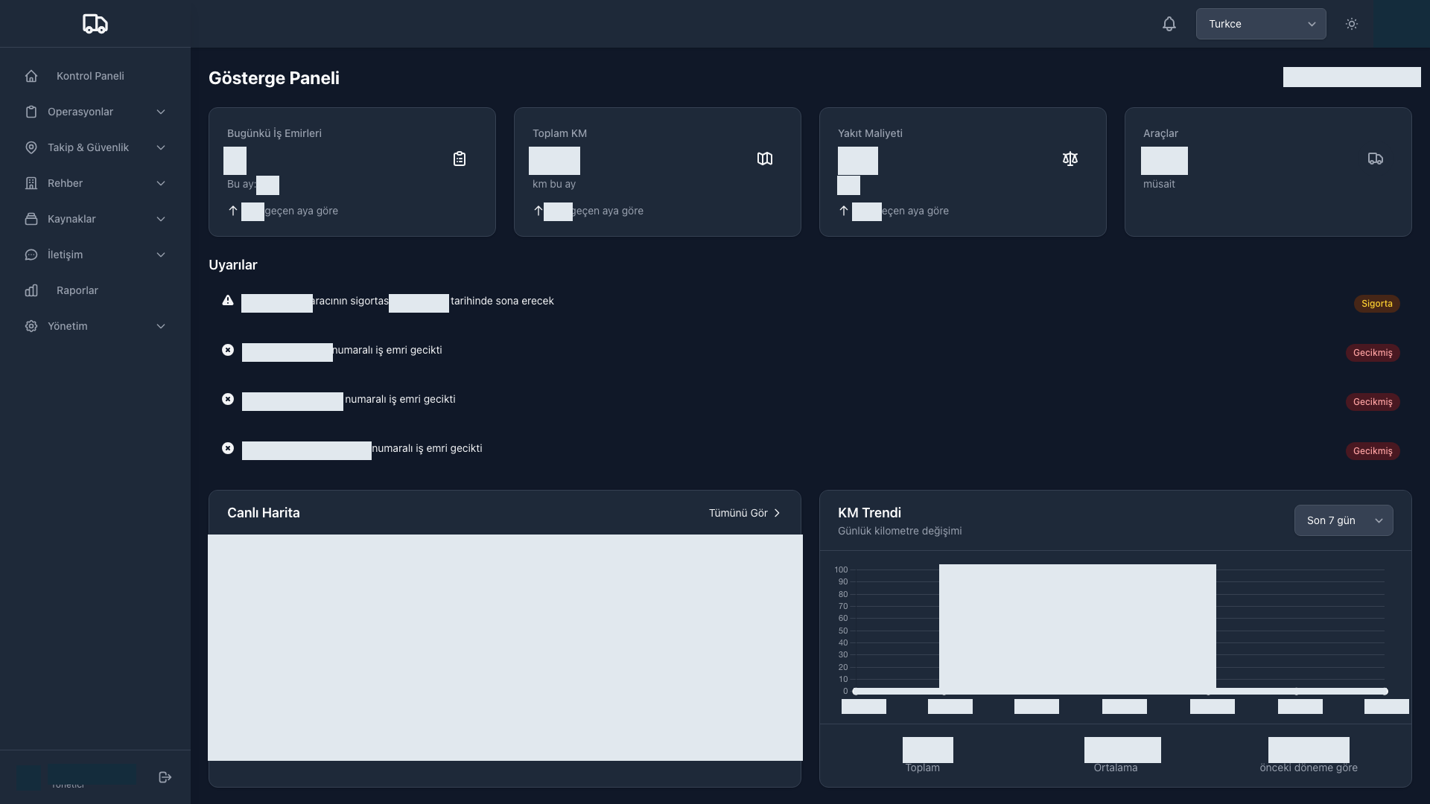The height and width of the screenshot is (804, 1430).
Task: Click the Canlı Harita map area
Action: tap(505, 648)
